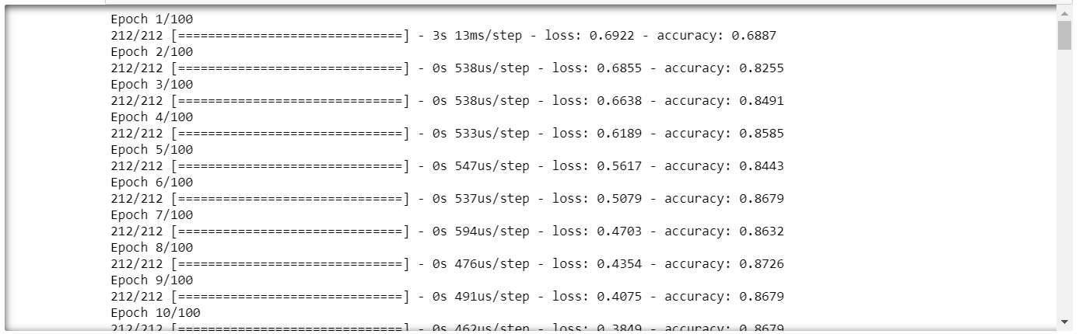
Task: Click the scrollbar down arrow
Action: 1064,322
